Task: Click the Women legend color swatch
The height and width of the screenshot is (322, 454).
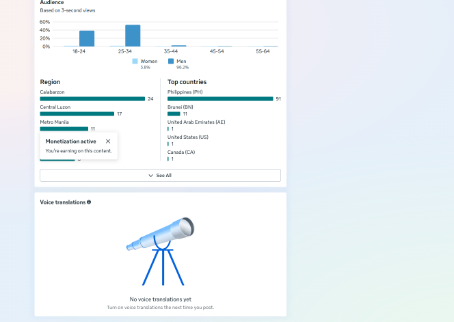Action: pos(135,61)
